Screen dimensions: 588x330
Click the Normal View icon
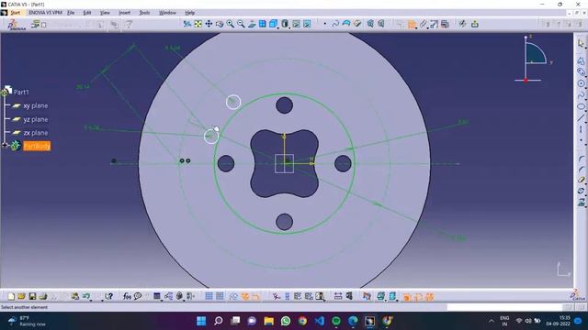coord(252,25)
